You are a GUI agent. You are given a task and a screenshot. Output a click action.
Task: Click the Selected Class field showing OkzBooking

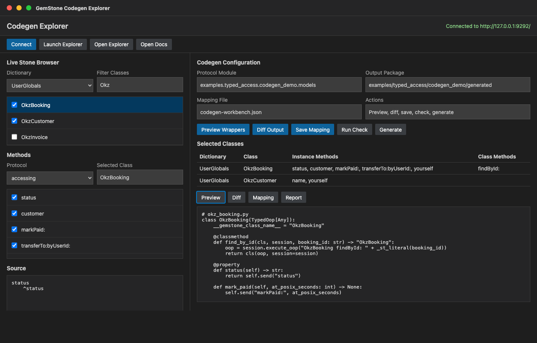click(140, 177)
